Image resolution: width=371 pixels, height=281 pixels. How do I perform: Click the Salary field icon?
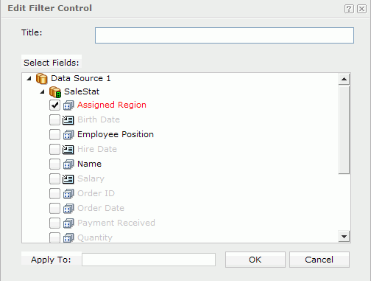pyautogui.click(x=68, y=178)
